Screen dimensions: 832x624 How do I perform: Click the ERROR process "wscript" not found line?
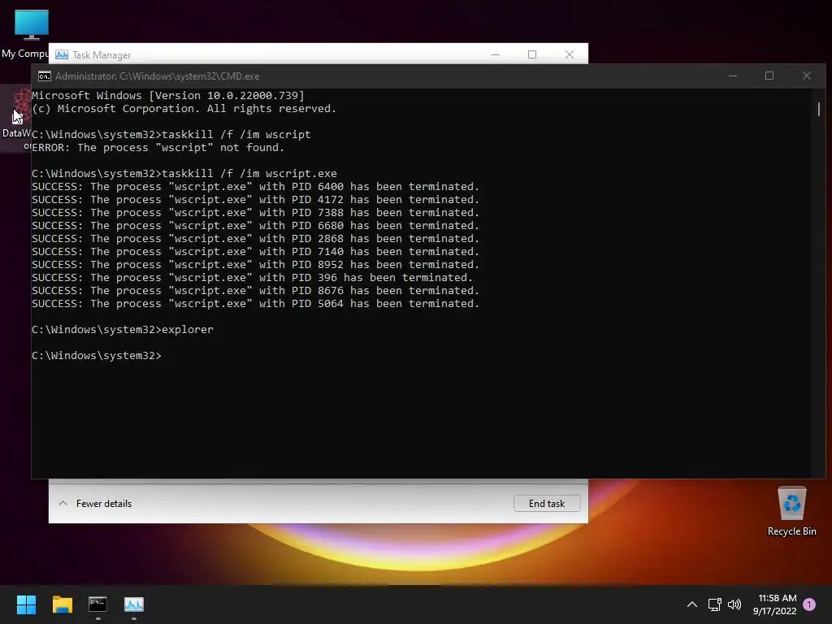tap(158, 148)
